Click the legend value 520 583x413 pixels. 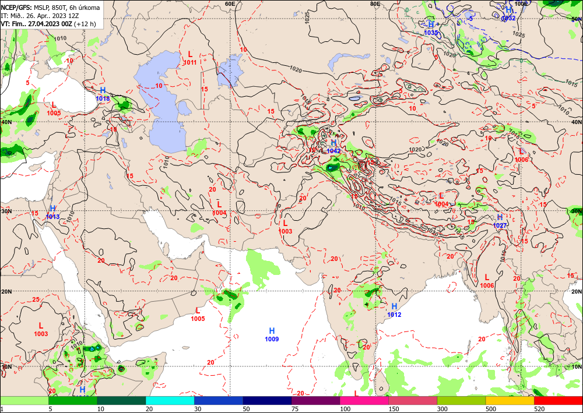click(539, 409)
